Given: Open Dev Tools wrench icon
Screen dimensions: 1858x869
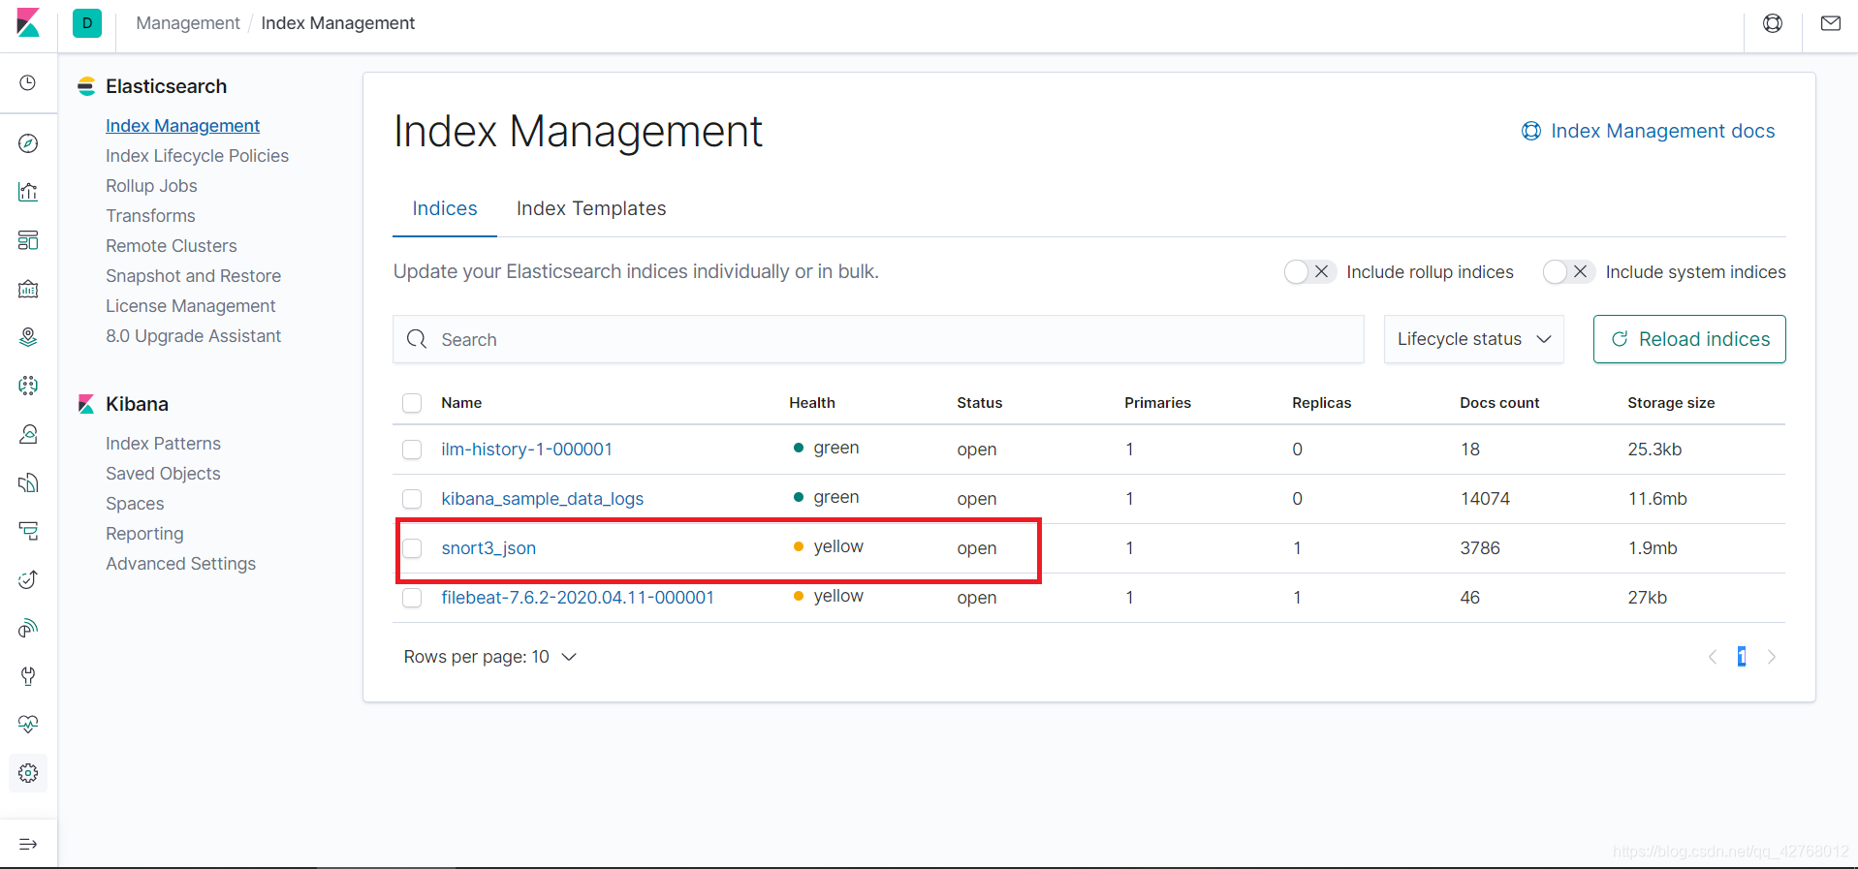Looking at the screenshot, I should tap(28, 676).
